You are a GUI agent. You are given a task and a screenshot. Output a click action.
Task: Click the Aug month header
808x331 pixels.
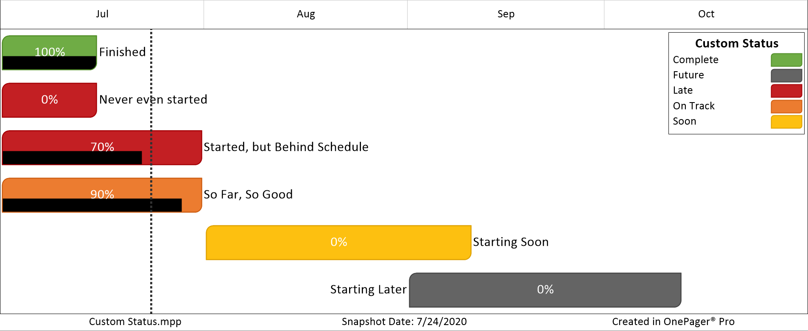click(x=306, y=14)
